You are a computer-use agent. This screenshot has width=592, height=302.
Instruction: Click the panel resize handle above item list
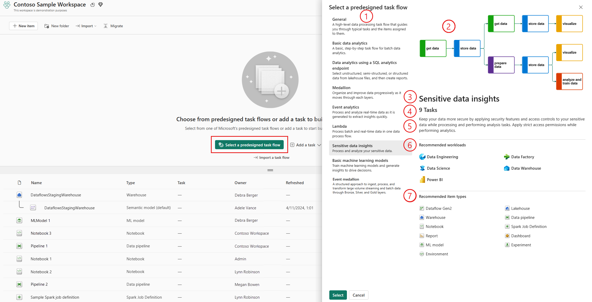coord(270,170)
